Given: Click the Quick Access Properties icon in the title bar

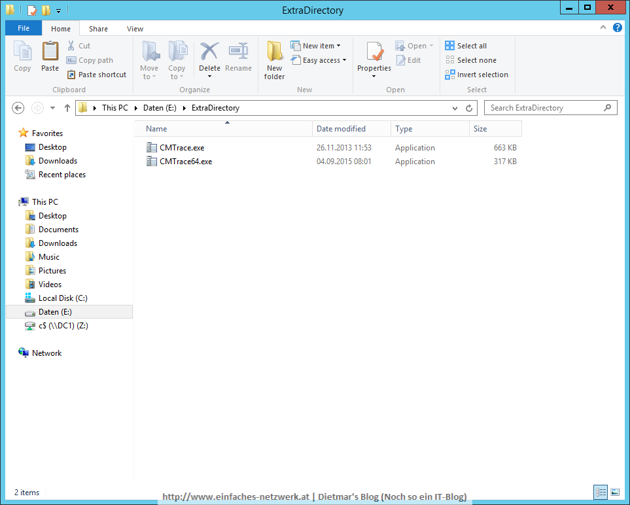Looking at the screenshot, I should (x=32, y=10).
